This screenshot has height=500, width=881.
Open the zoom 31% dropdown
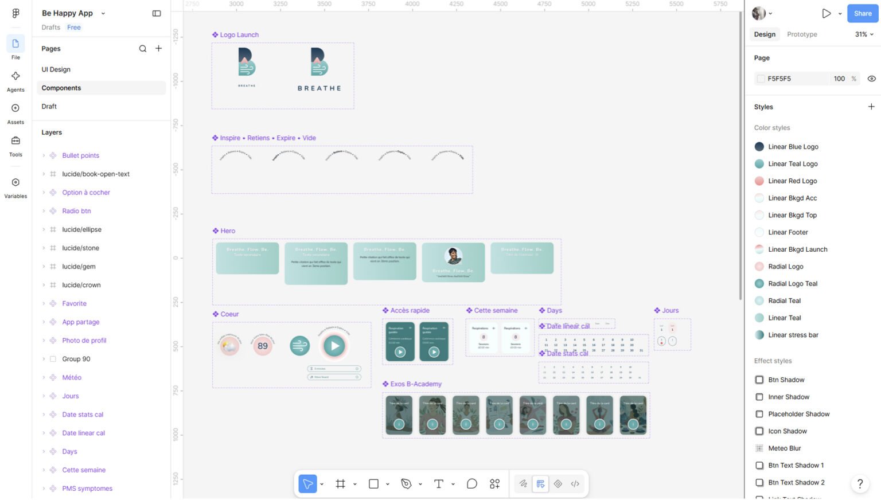point(864,34)
